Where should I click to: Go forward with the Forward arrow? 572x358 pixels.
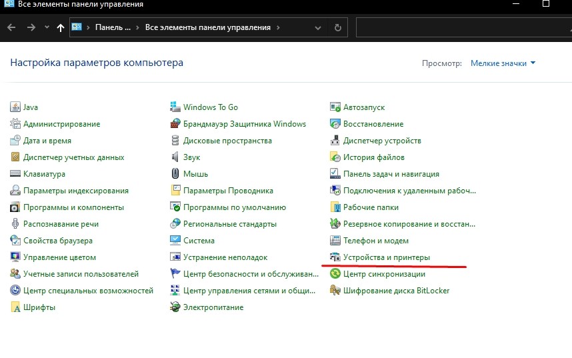tap(31, 27)
